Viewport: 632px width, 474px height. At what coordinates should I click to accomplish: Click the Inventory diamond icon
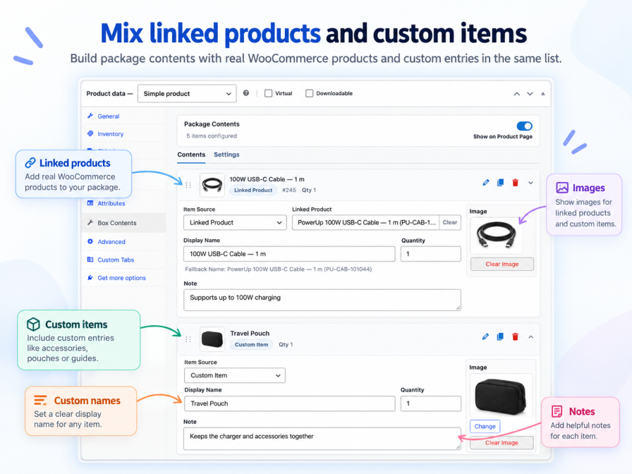pyautogui.click(x=90, y=133)
